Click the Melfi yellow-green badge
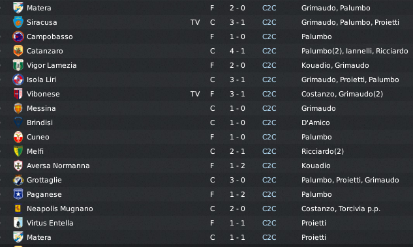413x247 pixels. tap(18, 151)
